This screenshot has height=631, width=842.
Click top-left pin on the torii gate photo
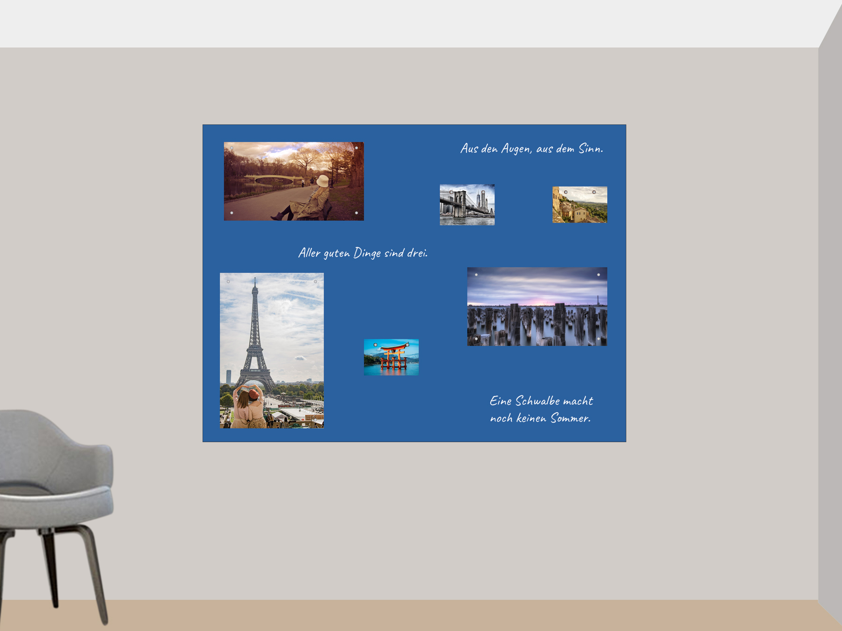coord(375,345)
